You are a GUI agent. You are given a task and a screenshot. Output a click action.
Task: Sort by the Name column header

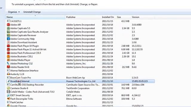(x=35, y=17)
